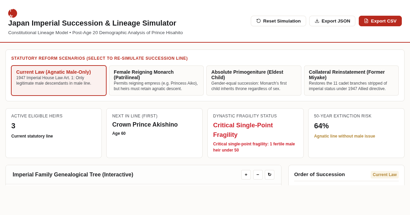Click the Active Eligible Heirs value 3
The image size is (410, 215).
tap(13, 126)
